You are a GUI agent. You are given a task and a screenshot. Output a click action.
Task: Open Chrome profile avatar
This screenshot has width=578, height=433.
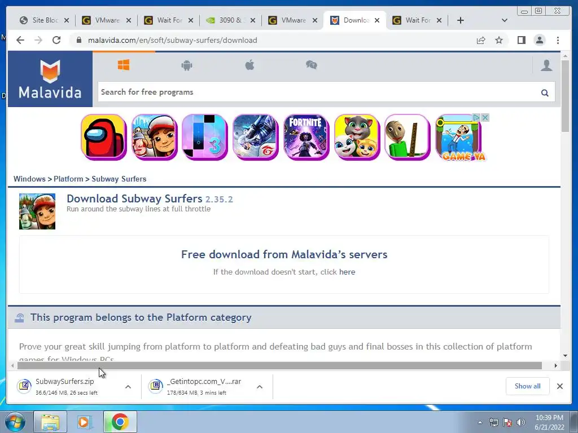[539, 40]
